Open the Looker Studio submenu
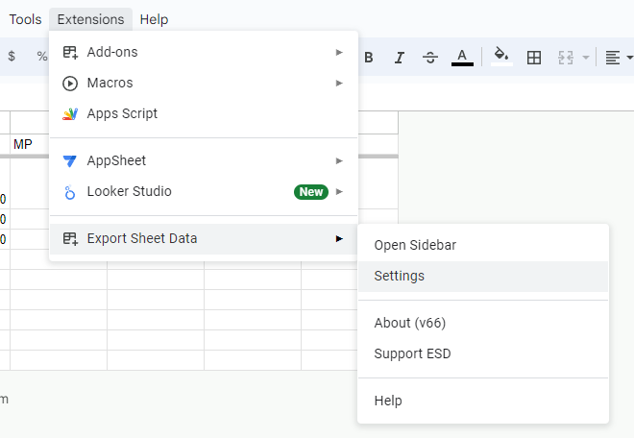The image size is (634, 438). click(204, 191)
